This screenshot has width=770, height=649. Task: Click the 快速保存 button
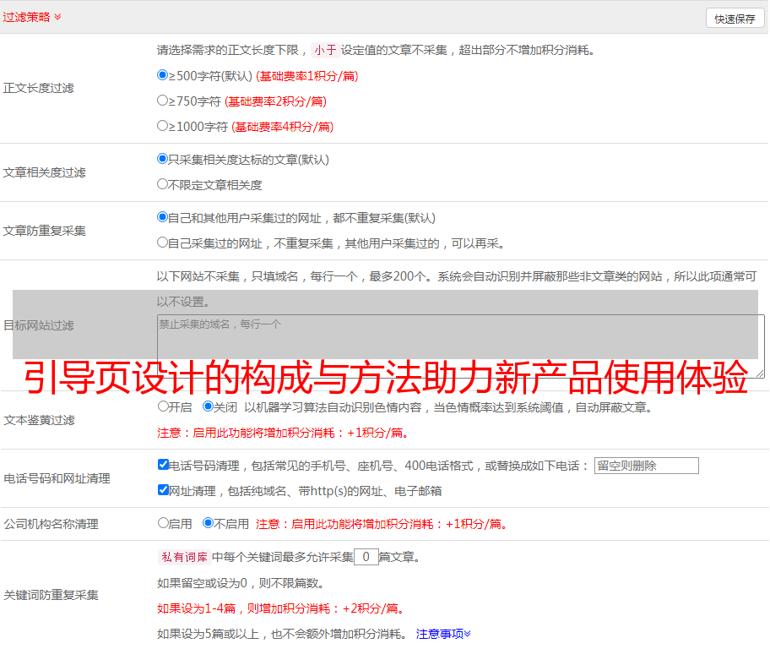[735, 19]
